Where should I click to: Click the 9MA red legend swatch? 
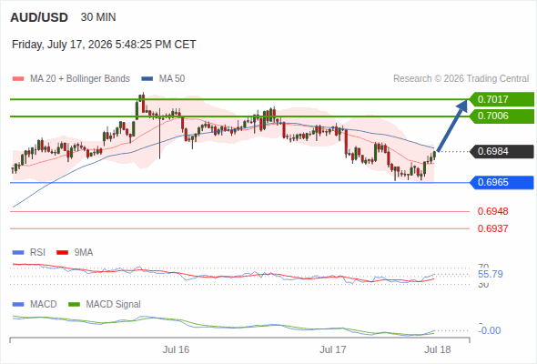(x=62, y=253)
